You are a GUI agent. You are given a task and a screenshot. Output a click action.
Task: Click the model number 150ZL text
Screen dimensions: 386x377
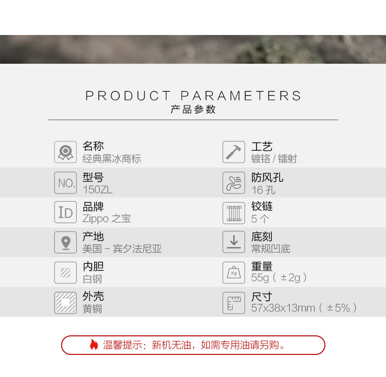(x=97, y=190)
